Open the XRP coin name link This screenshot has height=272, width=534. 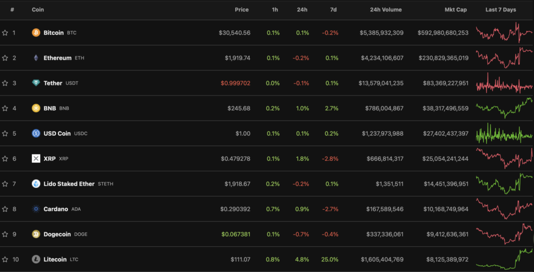50,159
